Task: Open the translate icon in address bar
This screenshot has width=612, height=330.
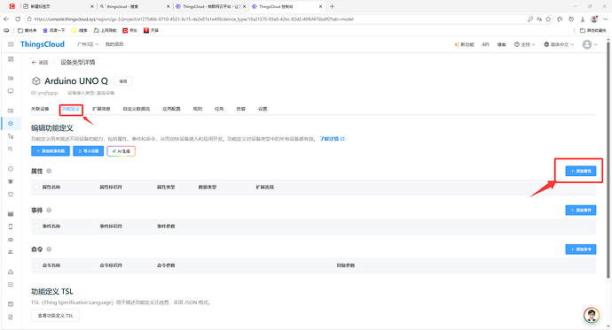Action: 539,19
